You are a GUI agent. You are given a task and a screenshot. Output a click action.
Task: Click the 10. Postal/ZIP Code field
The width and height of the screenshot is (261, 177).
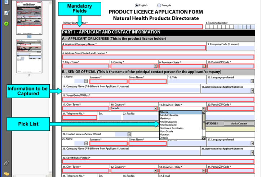[x=231, y=66]
